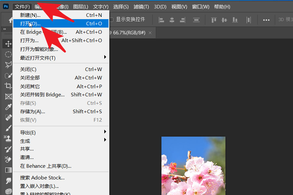
Task: Choose 新建(N)... from the File menu
Action: click(x=61, y=15)
